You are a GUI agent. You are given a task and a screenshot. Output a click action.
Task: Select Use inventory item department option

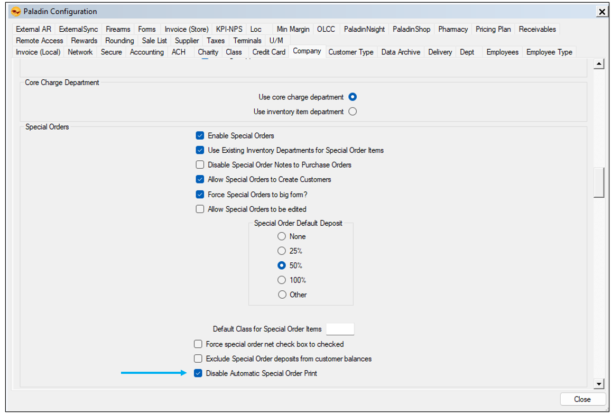353,112
